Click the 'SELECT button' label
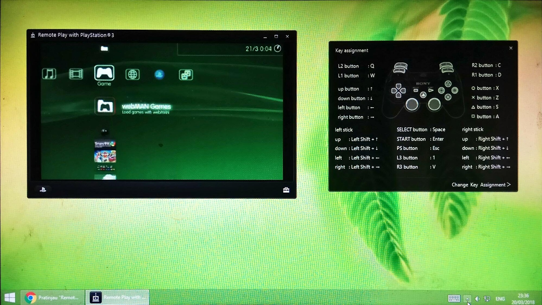This screenshot has width=542, height=305. point(412,130)
